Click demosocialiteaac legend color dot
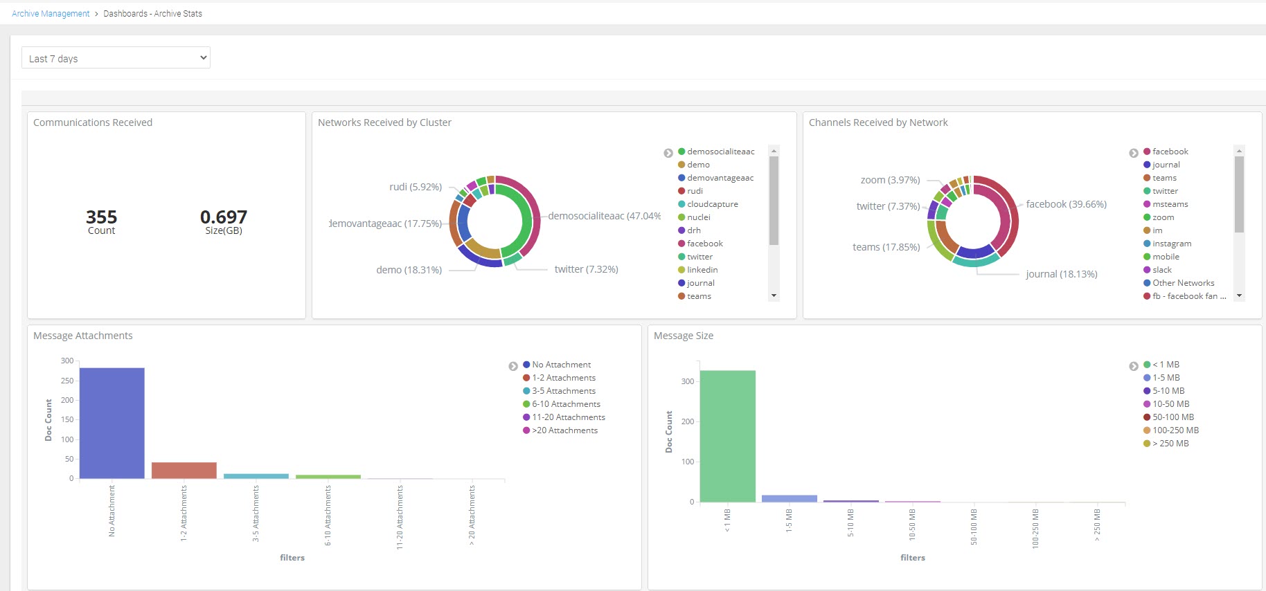 tap(681, 152)
